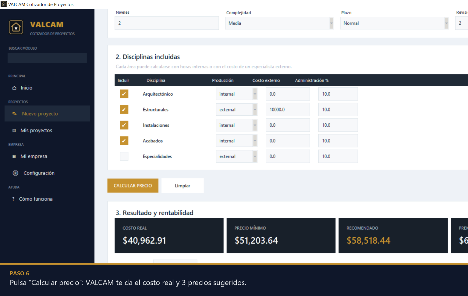Click the Disciplina column header
Screen dimensions: 468x296
point(156,80)
